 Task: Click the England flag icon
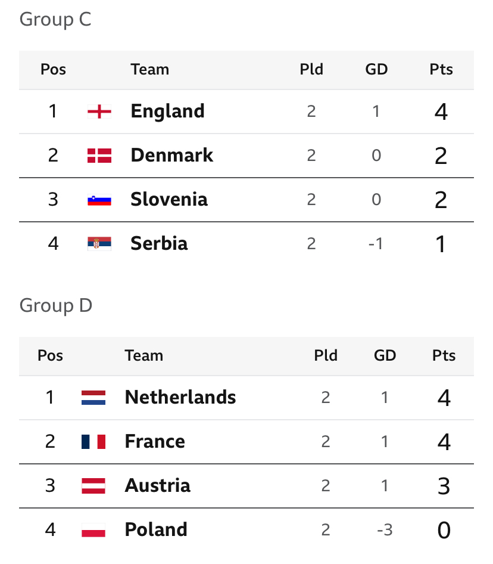99,111
